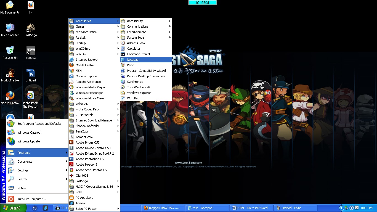Launch Mozilla Firefox from Programs list
The image size is (377, 212).
pos(94,65)
